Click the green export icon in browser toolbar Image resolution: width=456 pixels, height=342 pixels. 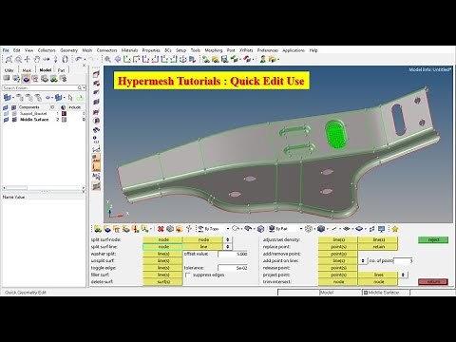click(x=80, y=98)
